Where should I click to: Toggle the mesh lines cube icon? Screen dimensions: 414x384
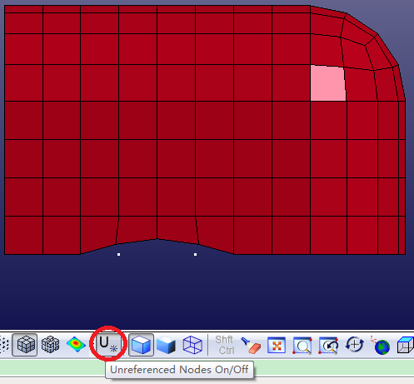[25, 345]
